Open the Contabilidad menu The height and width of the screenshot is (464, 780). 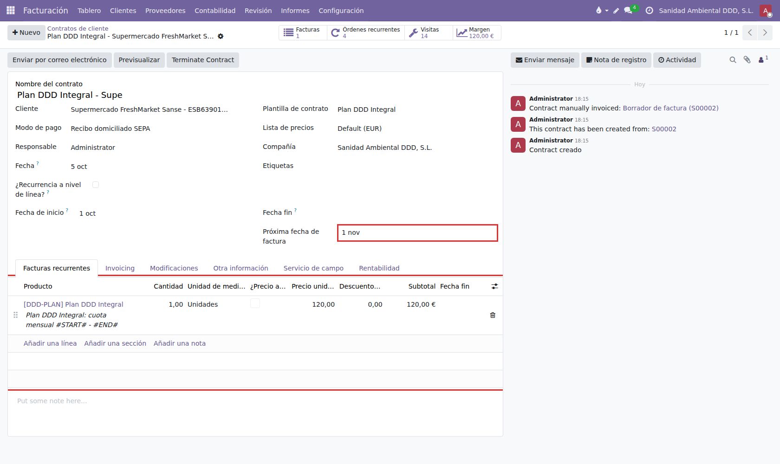[215, 11]
